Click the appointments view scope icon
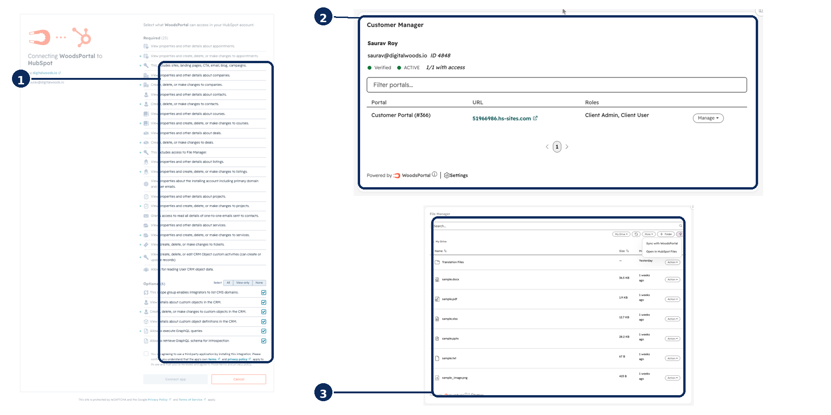Viewport: 831px width, 415px height. click(x=146, y=46)
